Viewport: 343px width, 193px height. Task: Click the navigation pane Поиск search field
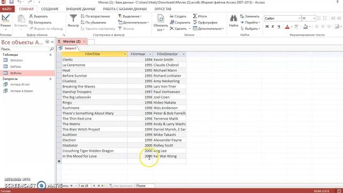pos(25,49)
